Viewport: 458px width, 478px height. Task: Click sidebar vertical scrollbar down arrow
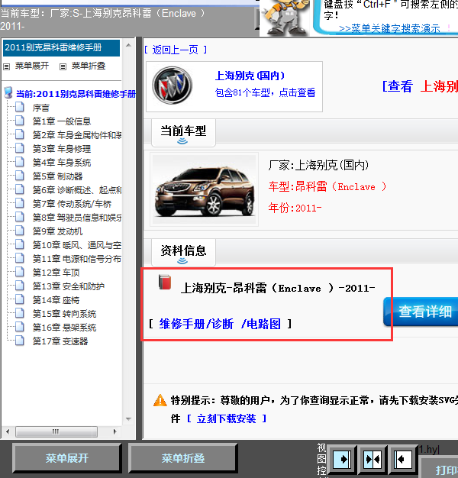[128, 419]
